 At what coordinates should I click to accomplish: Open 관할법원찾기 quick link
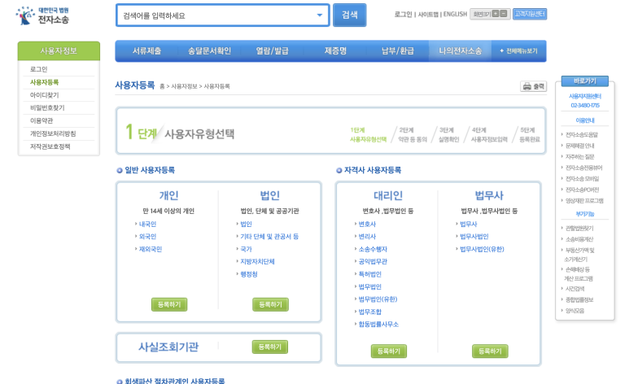[579, 228]
